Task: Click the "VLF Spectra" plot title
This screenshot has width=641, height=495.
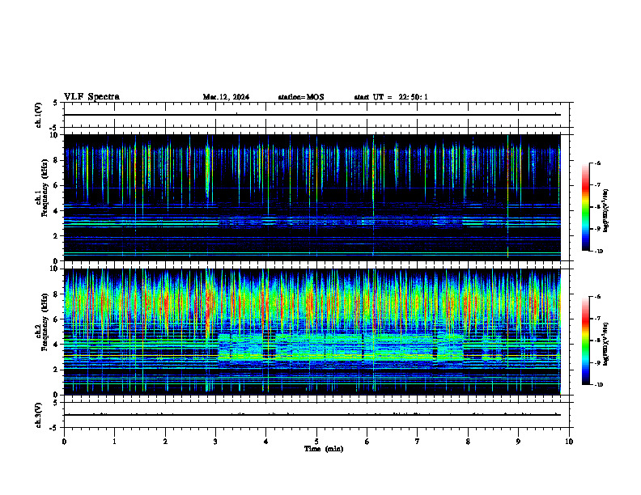Action: point(91,97)
